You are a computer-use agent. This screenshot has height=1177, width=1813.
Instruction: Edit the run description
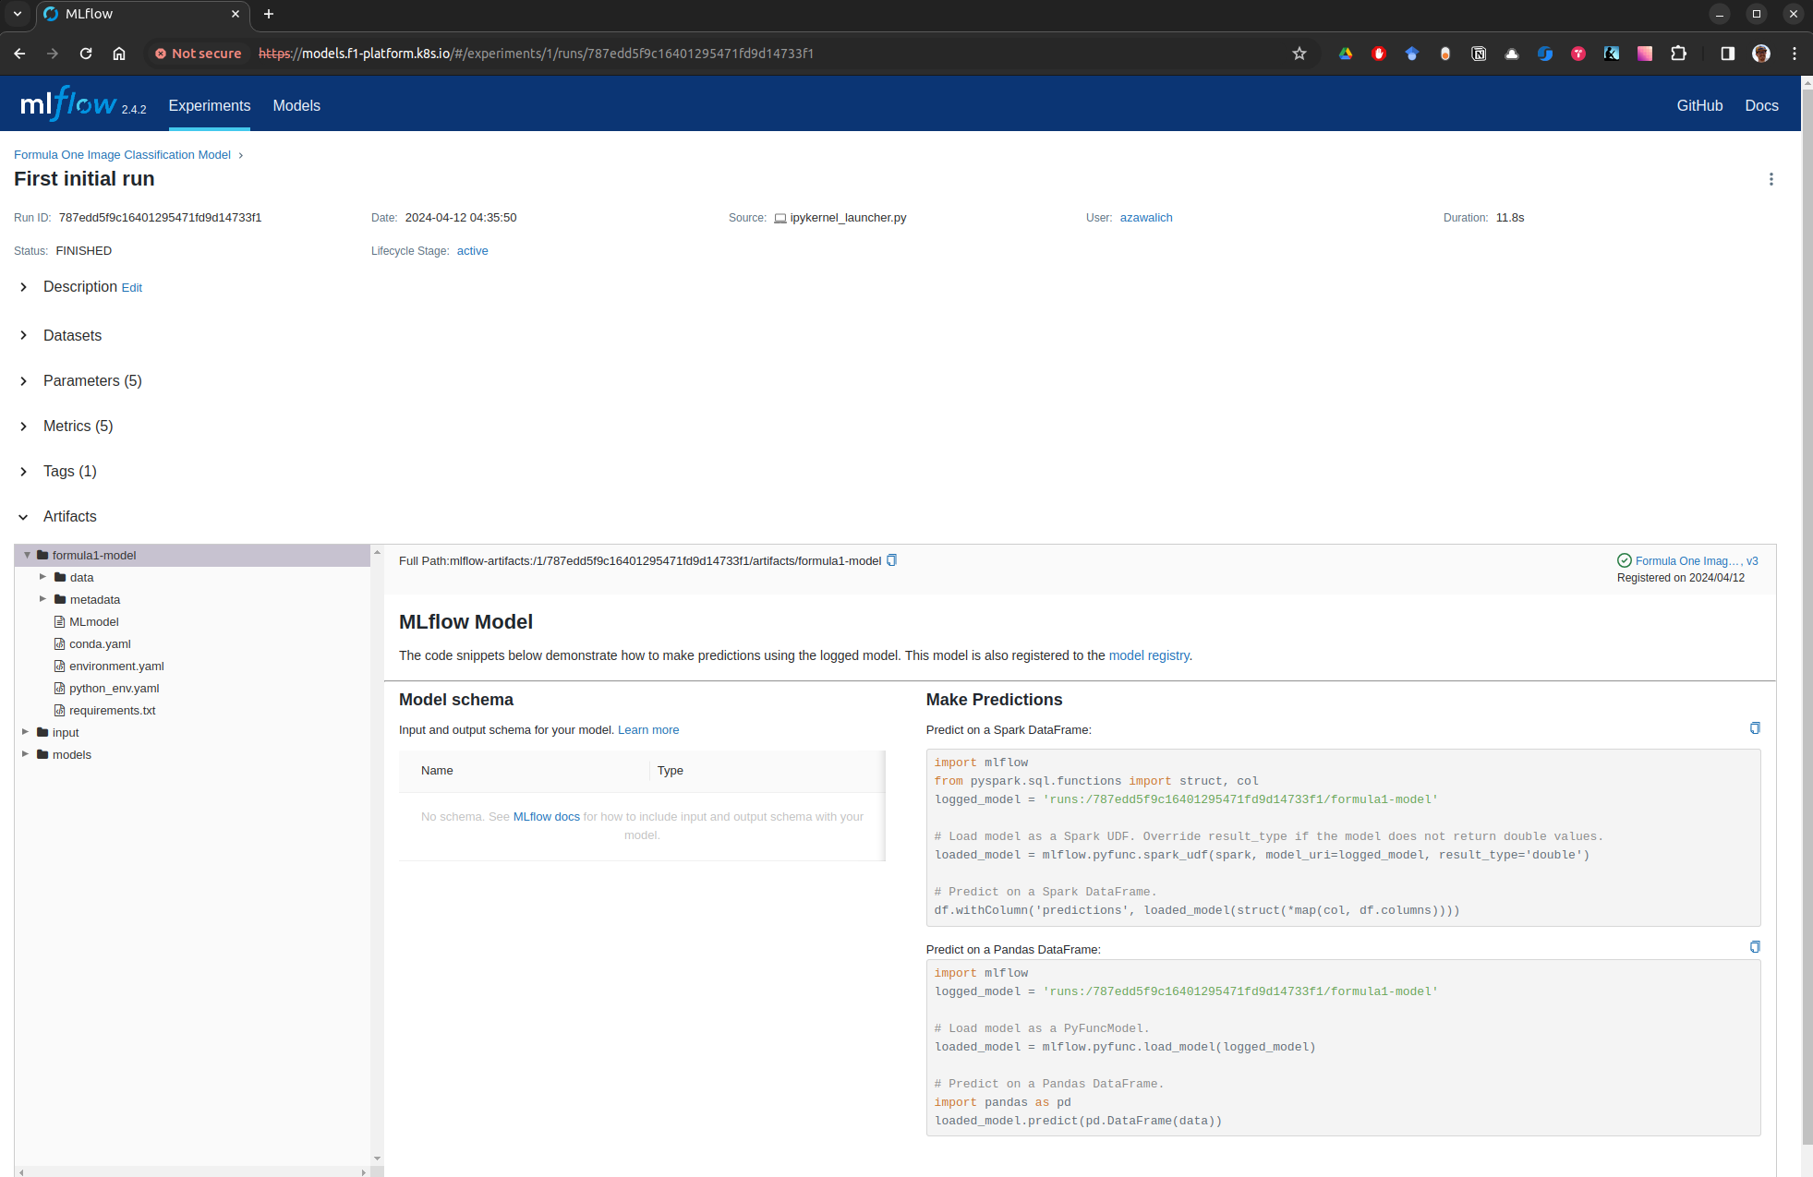point(132,288)
